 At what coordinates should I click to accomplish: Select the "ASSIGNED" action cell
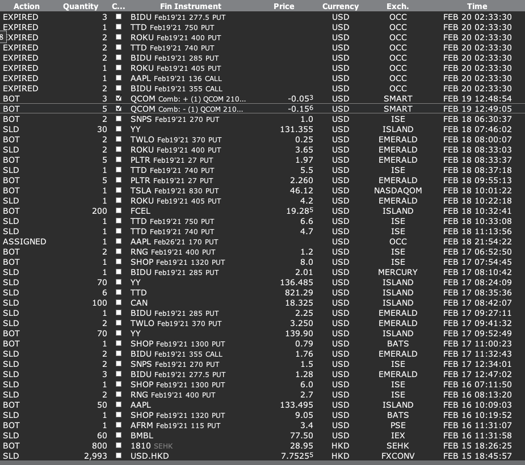tap(24, 242)
